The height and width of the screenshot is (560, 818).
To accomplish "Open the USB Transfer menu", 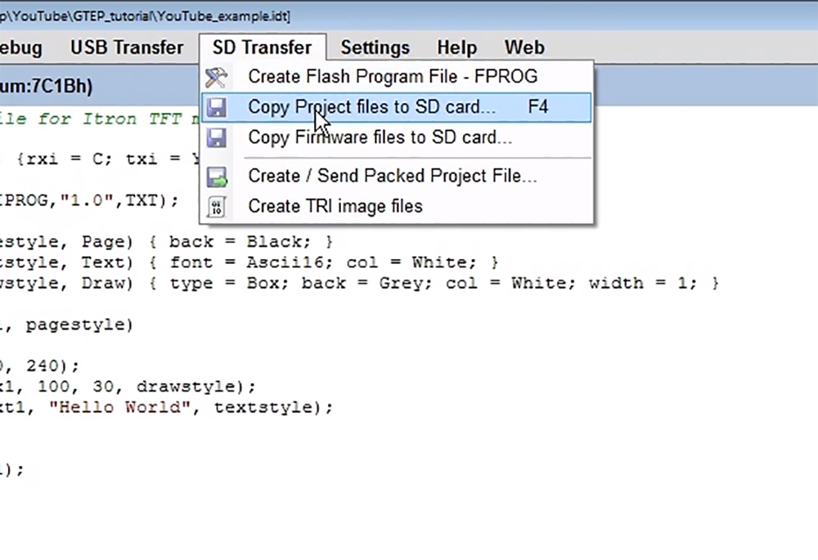I will coord(127,47).
